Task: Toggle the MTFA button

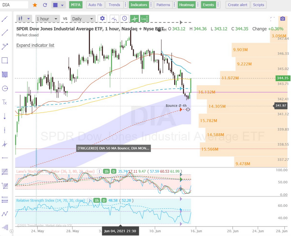Action: [x=76, y=5]
